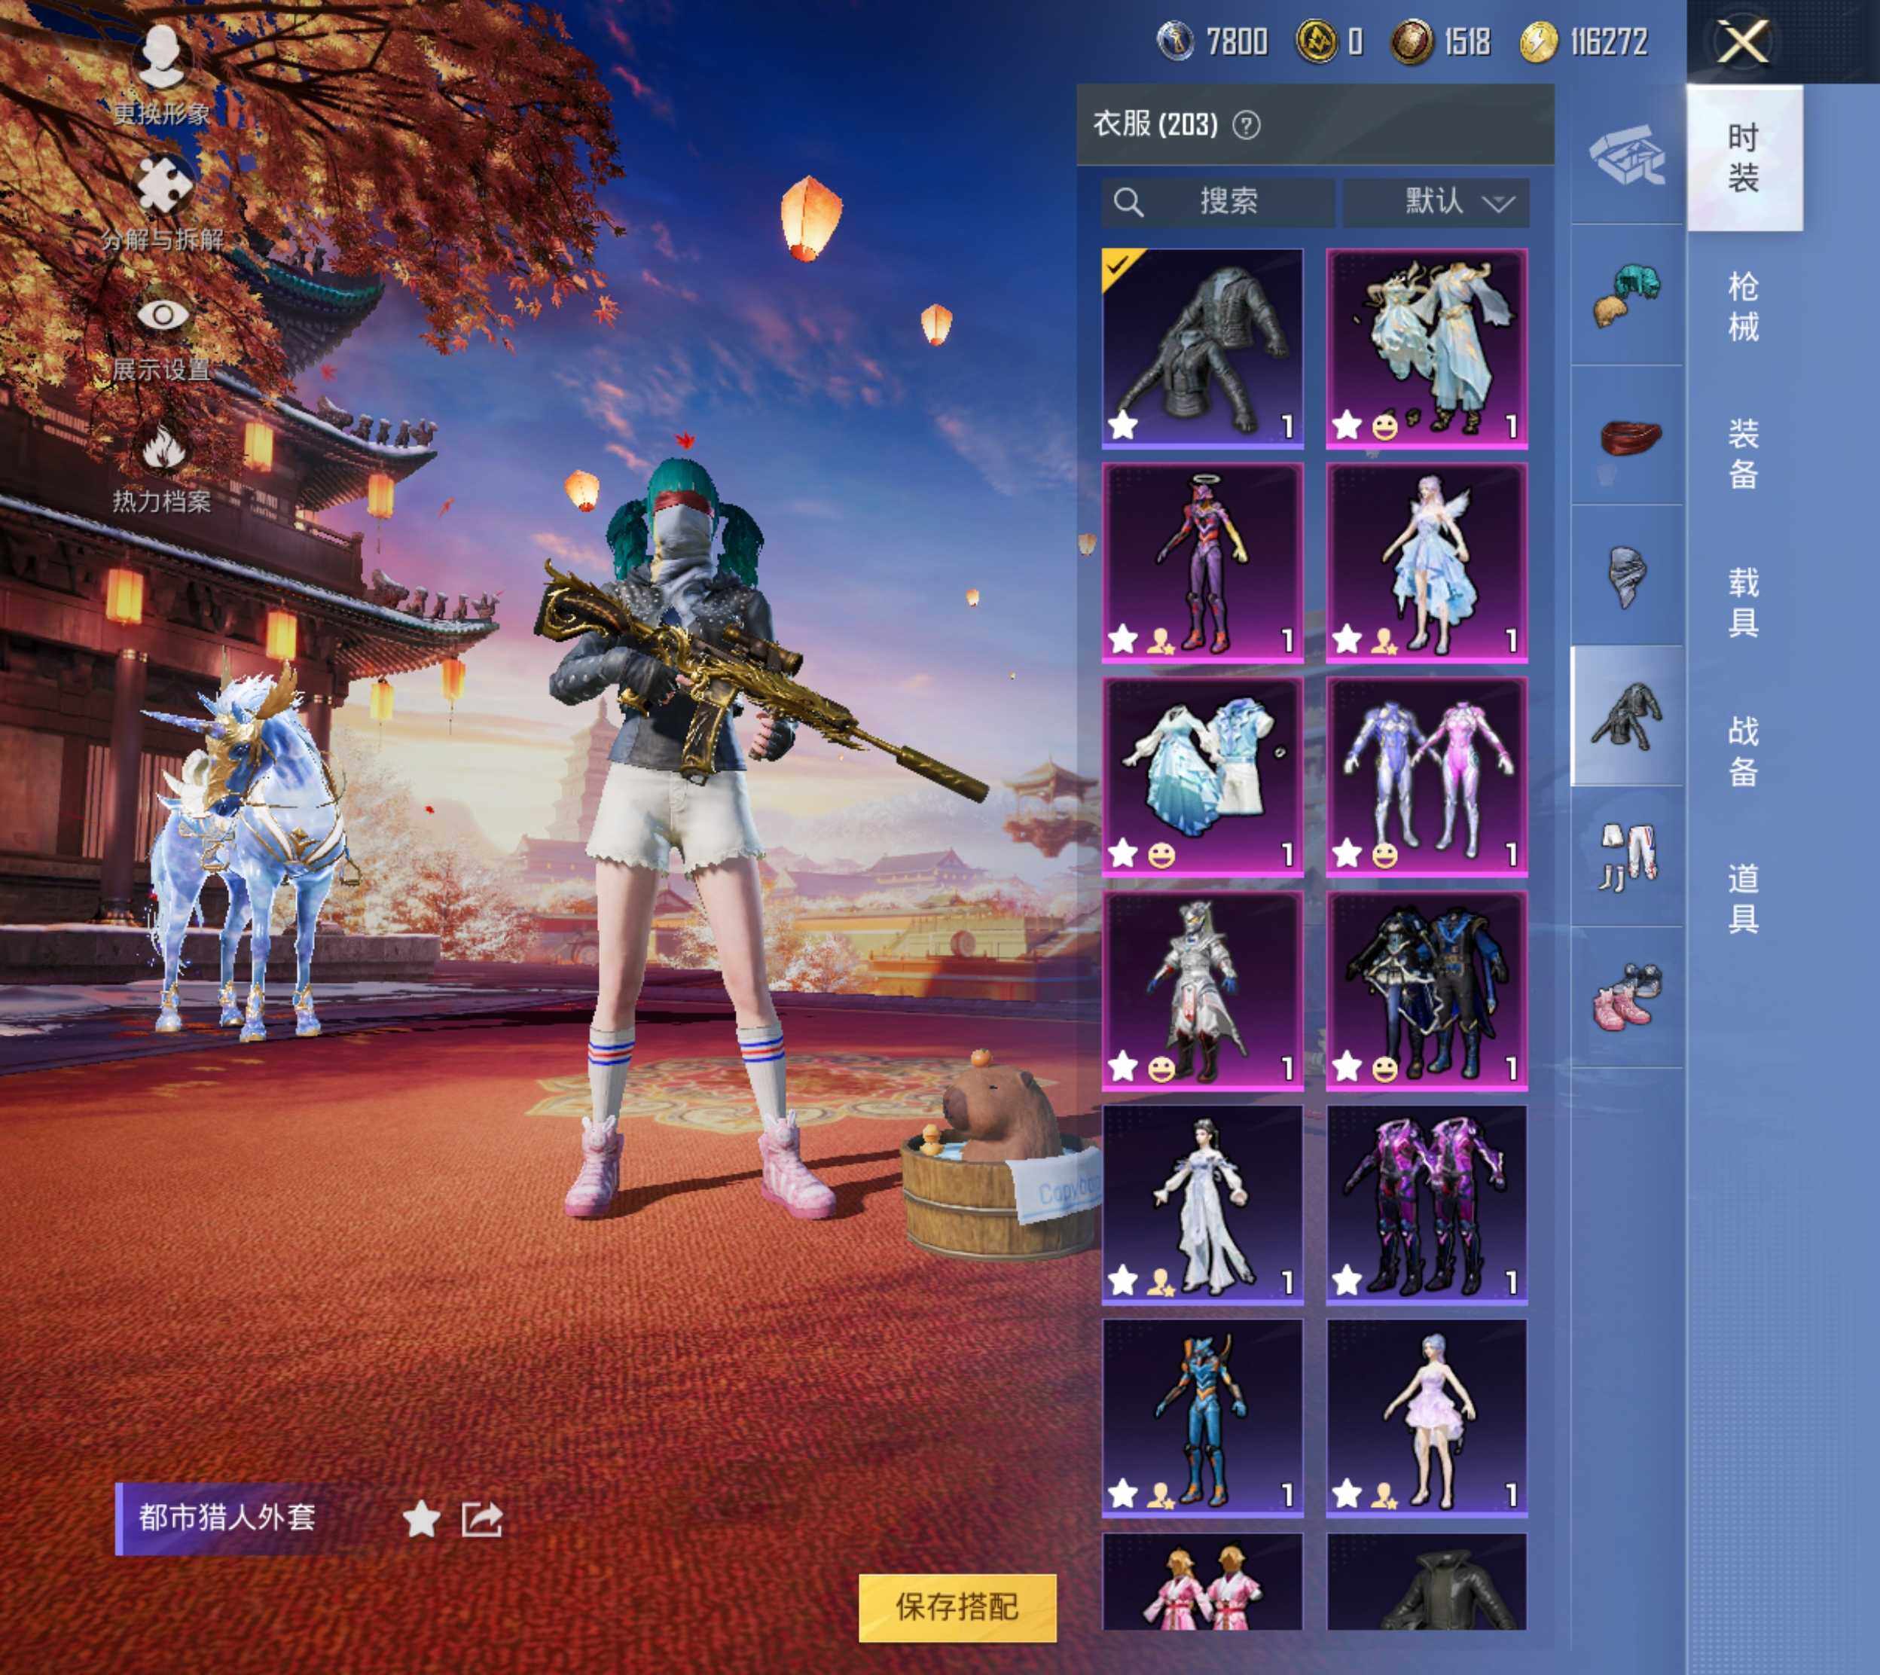Switch to the 枪械 firearms tab
The height and width of the screenshot is (1675, 1880).
1744,307
